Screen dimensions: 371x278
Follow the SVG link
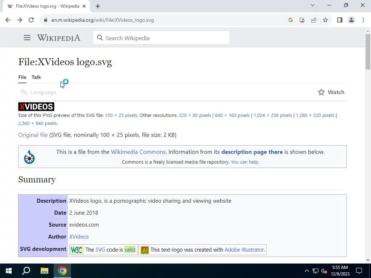[100, 250]
